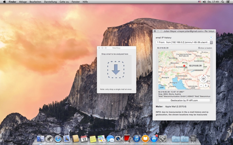Launch iTunes from the Dock
Screen dimensions: 233x145
137,139
